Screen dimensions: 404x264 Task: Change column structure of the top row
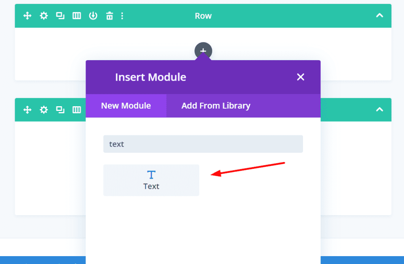coord(77,16)
